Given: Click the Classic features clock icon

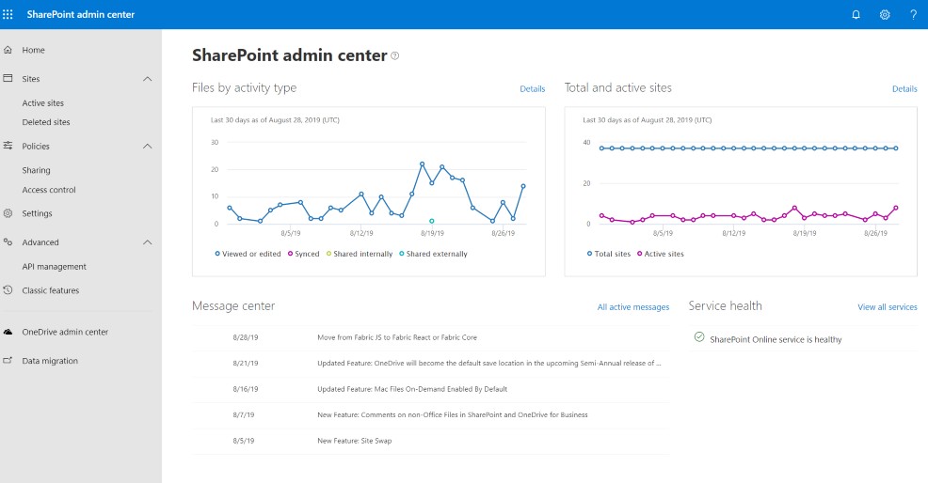Looking at the screenshot, I should pyautogui.click(x=8, y=290).
